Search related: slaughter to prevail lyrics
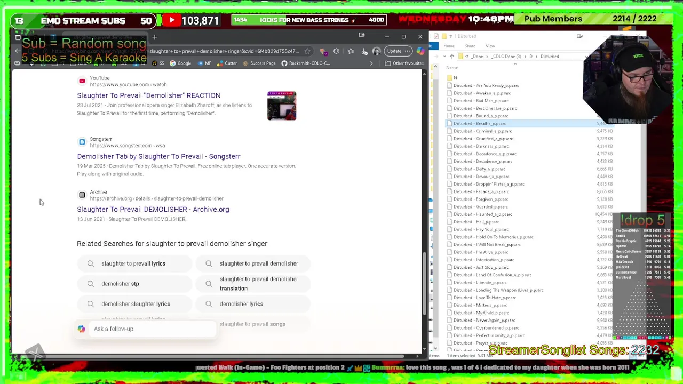Viewport: 683px width, 384px height. 134,263
